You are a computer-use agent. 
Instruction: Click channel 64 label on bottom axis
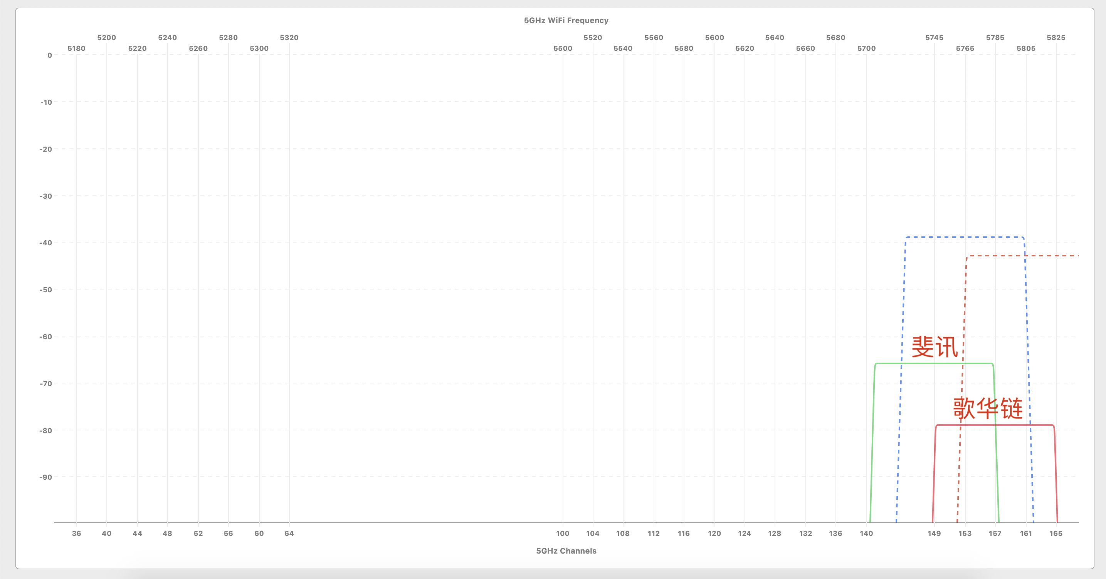pos(289,533)
